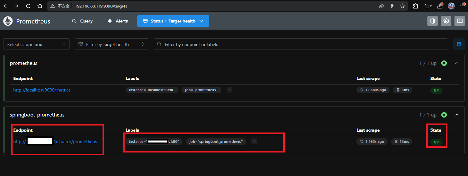Open the Status Target health menu

tap(173, 21)
